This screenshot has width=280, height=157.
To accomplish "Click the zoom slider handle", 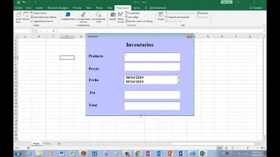I will pos(248,148).
